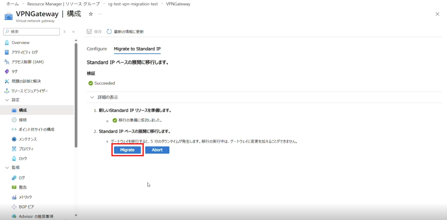Switch to the Configure tab
The image size is (447, 220).
[96, 49]
